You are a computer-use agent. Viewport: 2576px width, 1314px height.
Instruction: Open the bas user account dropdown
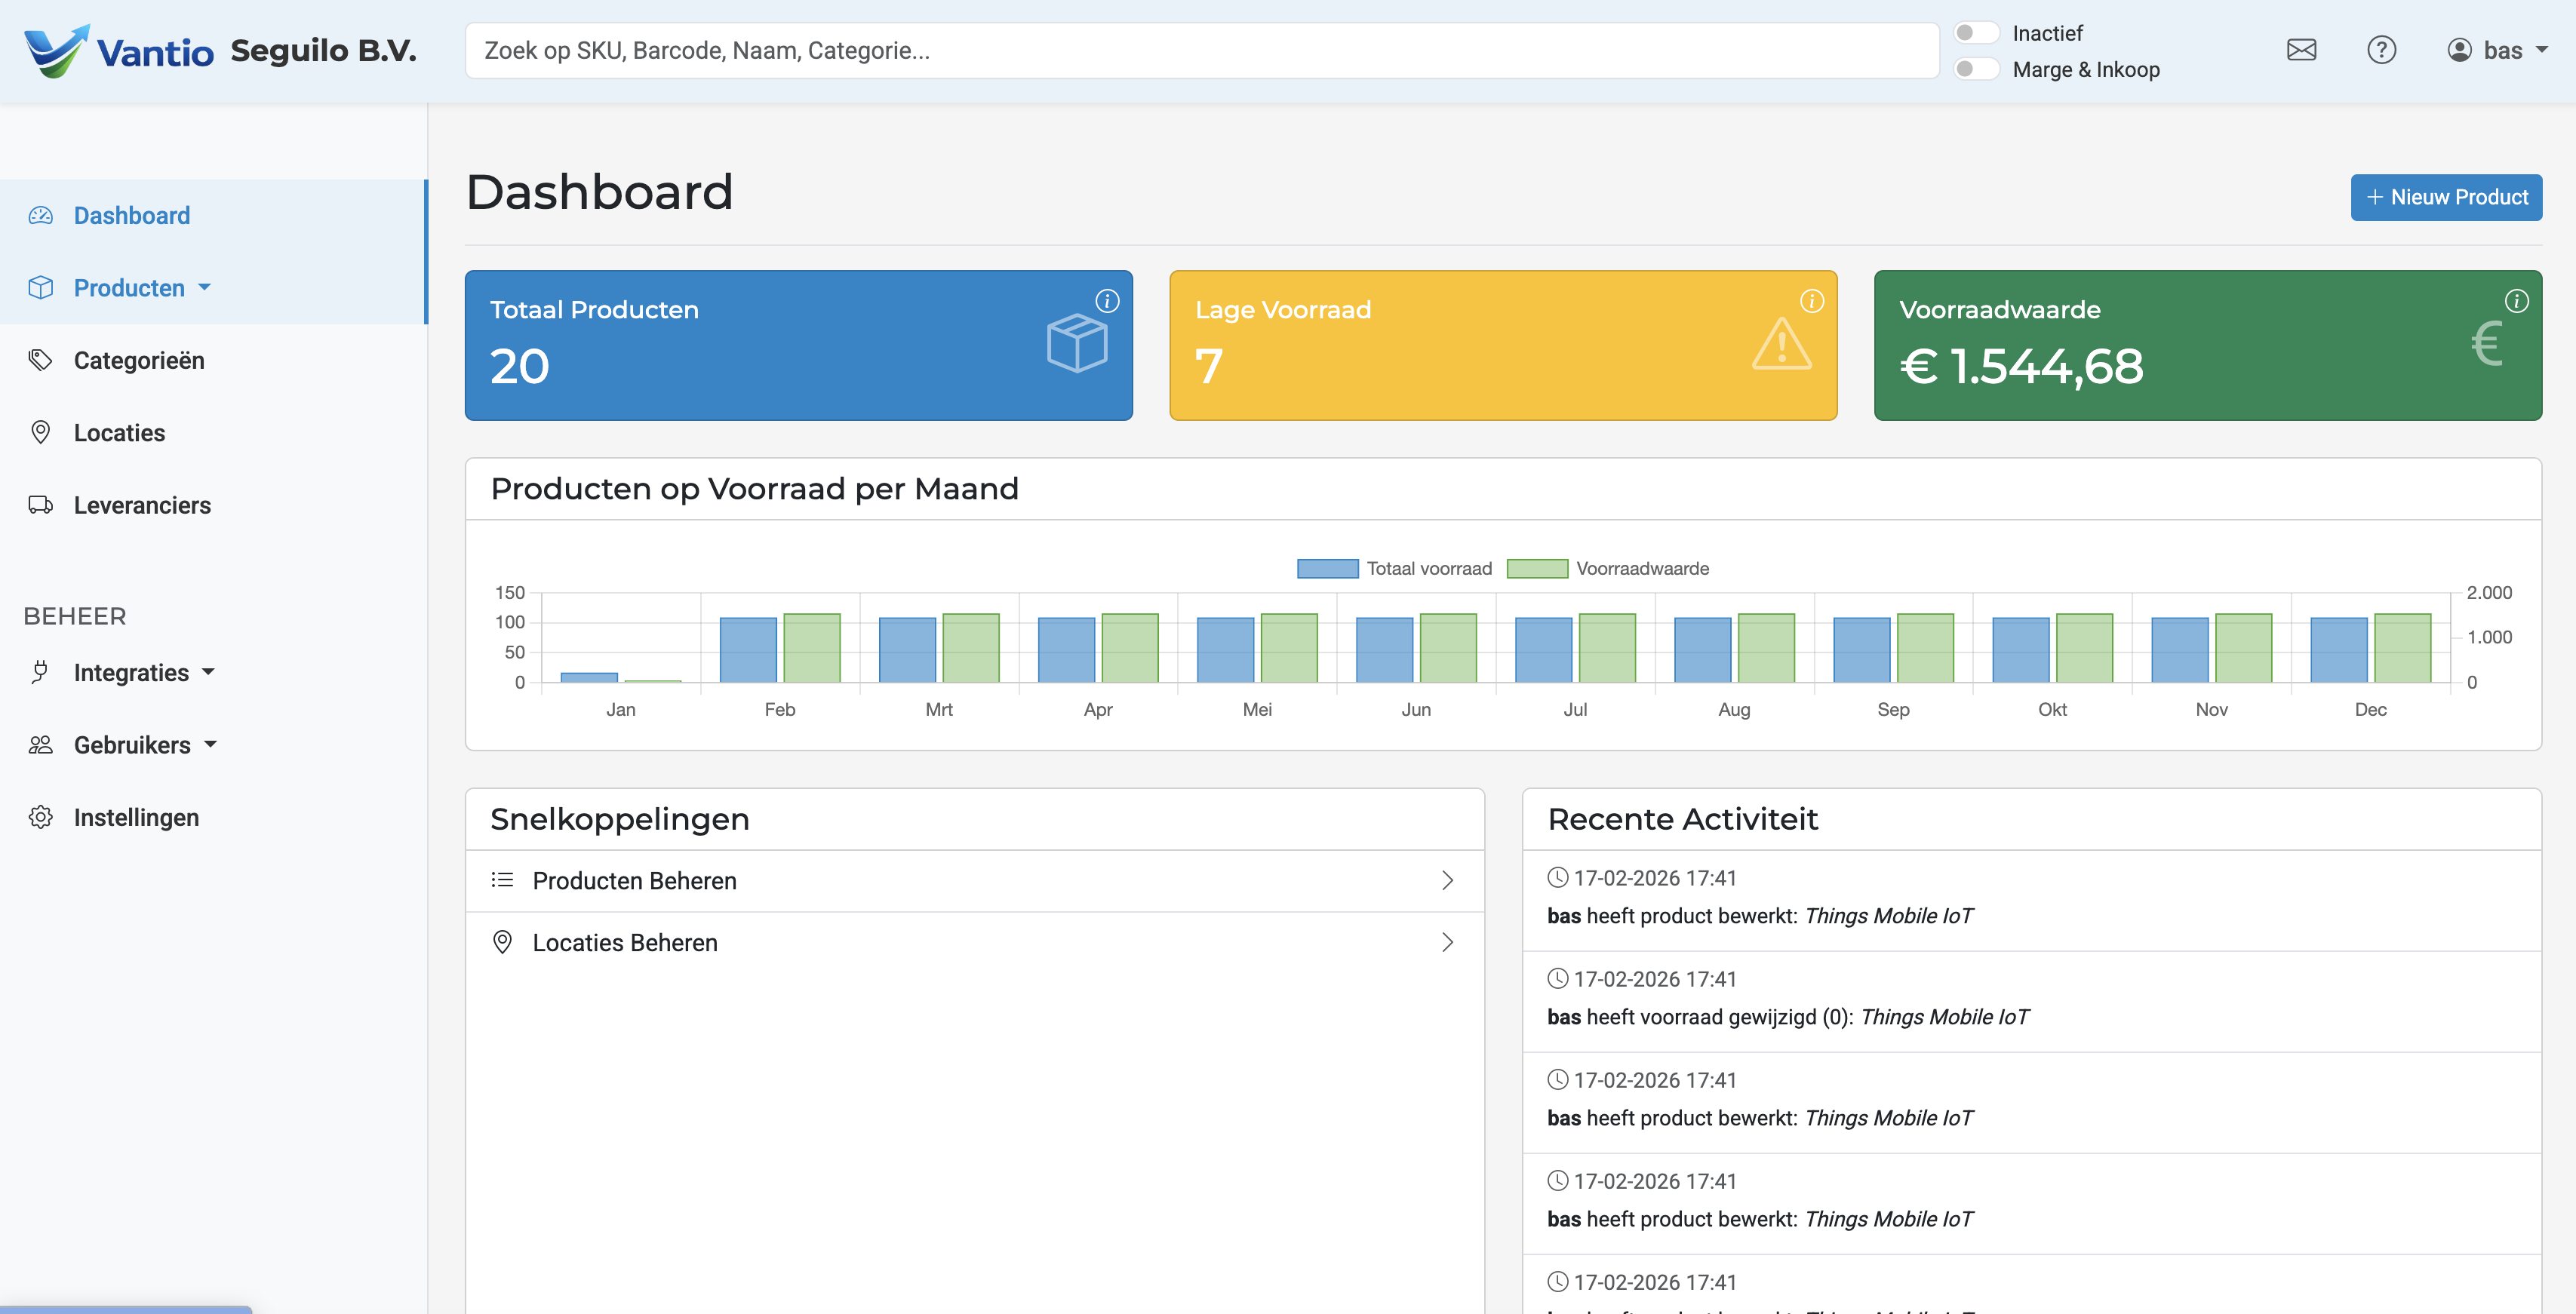click(2497, 50)
